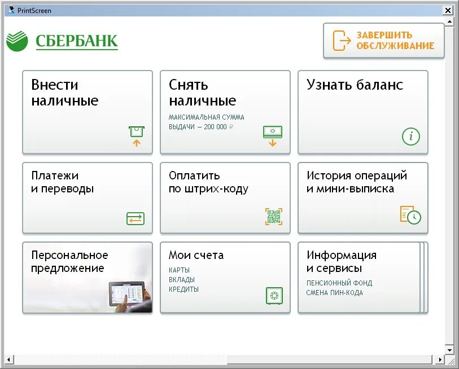The height and width of the screenshot is (369, 459).
Task: Click the green info circle icon
Action: tap(410, 137)
